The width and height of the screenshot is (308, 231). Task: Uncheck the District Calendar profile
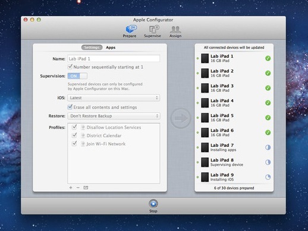point(74,135)
